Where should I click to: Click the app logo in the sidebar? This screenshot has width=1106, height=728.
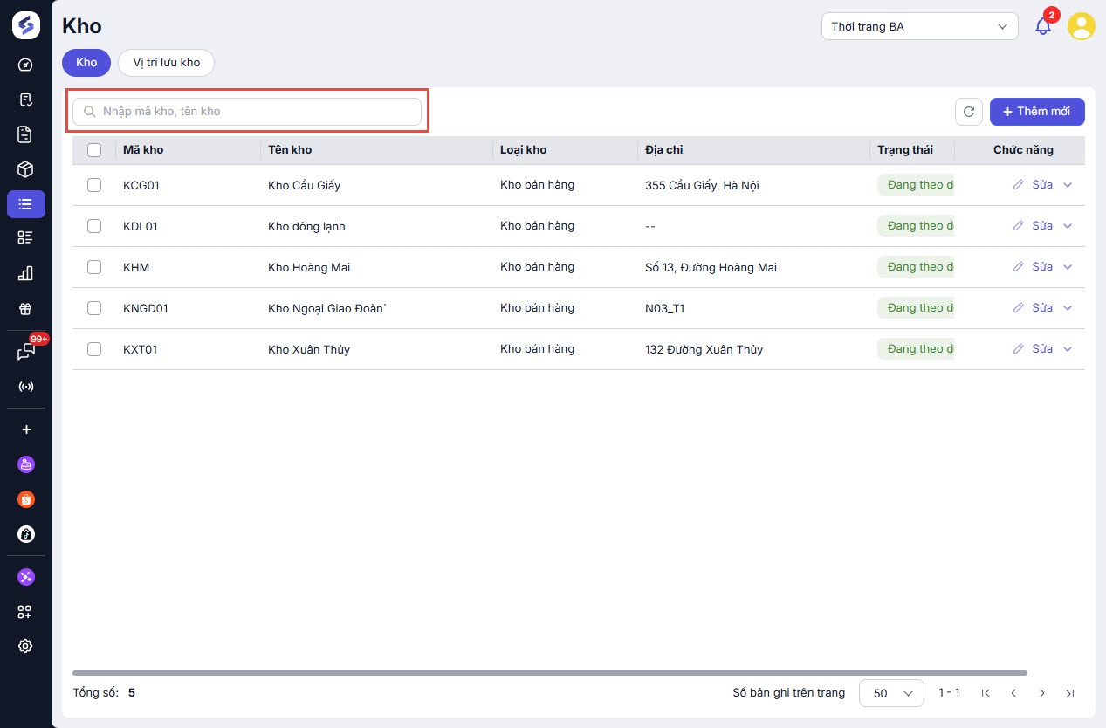pos(26,25)
